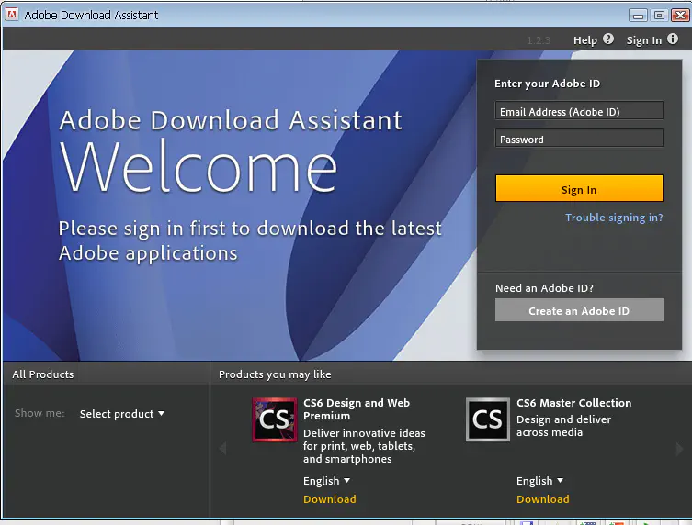Expand English language dropdown for Master Collection
The image size is (692, 525).
click(539, 481)
